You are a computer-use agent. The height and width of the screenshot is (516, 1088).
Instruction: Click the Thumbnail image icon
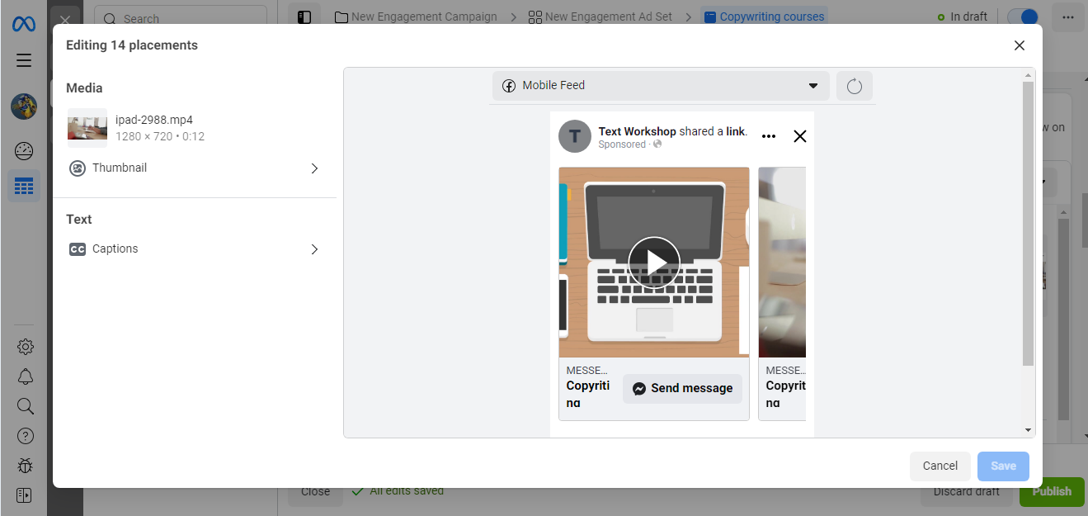click(78, 168)
